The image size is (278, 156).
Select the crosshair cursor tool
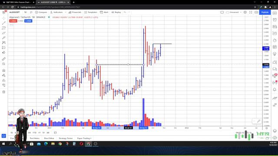coord(4,18)
